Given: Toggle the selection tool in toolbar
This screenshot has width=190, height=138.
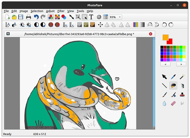Looking at the screenshot, I should [85, 17].
